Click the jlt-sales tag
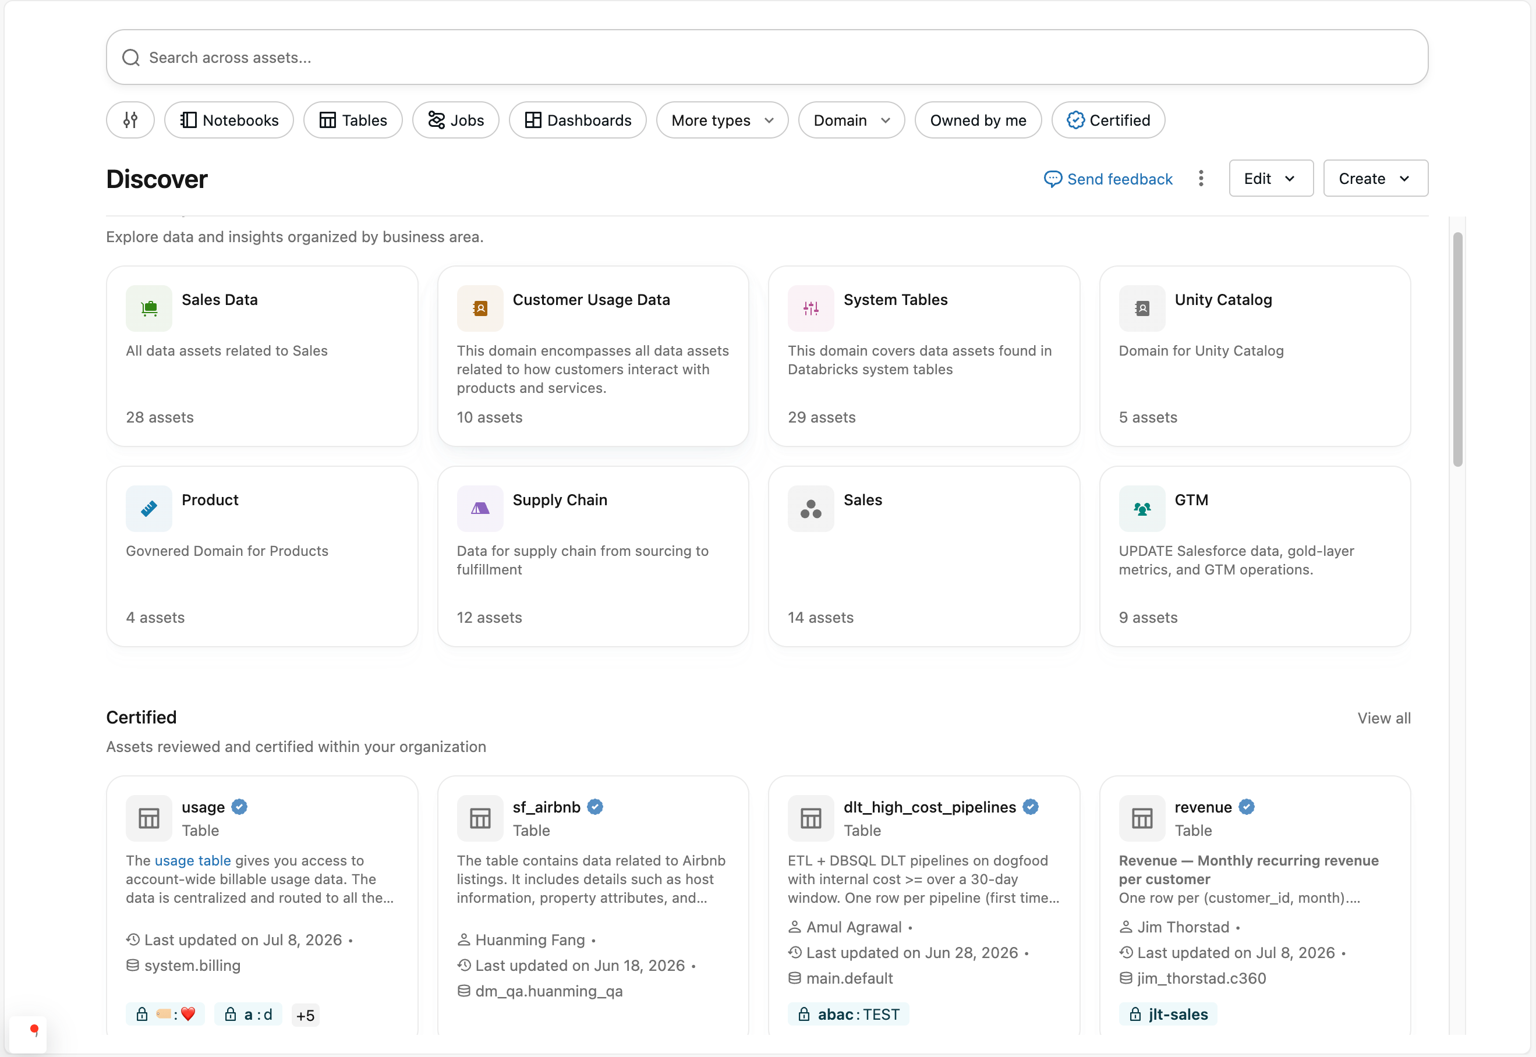Image resolution: width=1536 pixels, height=1057 pixels. pyautogui.click(x=1168, y=1014)
